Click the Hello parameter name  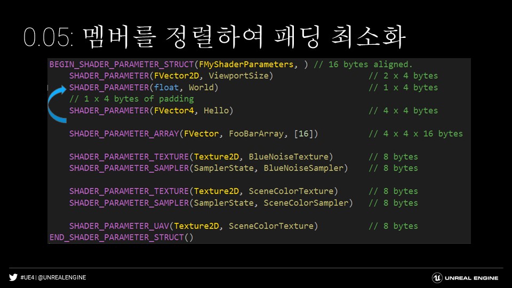tap(216, 111)
